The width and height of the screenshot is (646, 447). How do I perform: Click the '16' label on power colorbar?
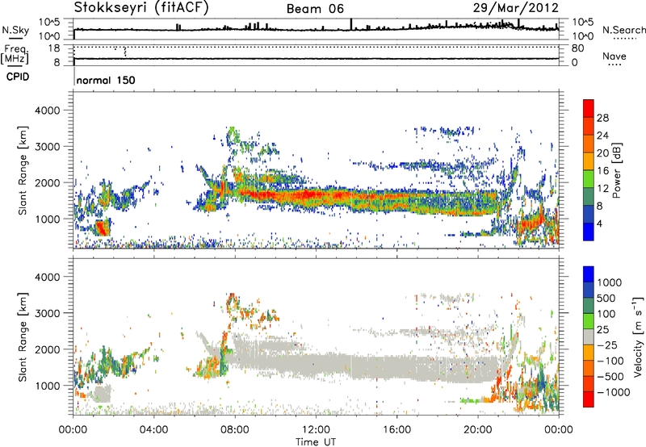pyautogui.click(x=602, y=171)
